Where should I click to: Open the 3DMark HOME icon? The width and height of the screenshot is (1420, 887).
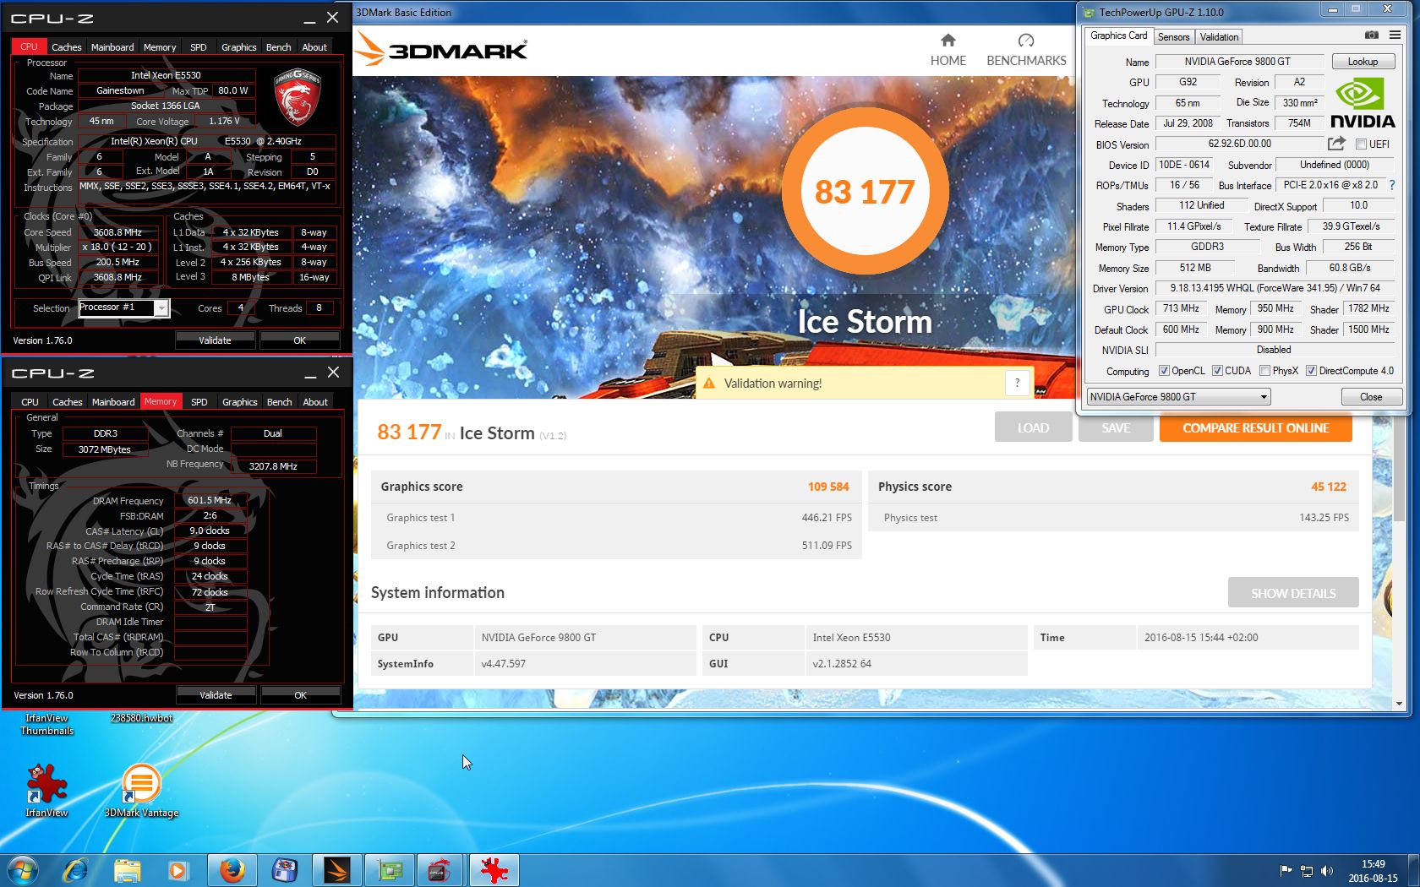[x=948, y=40]
